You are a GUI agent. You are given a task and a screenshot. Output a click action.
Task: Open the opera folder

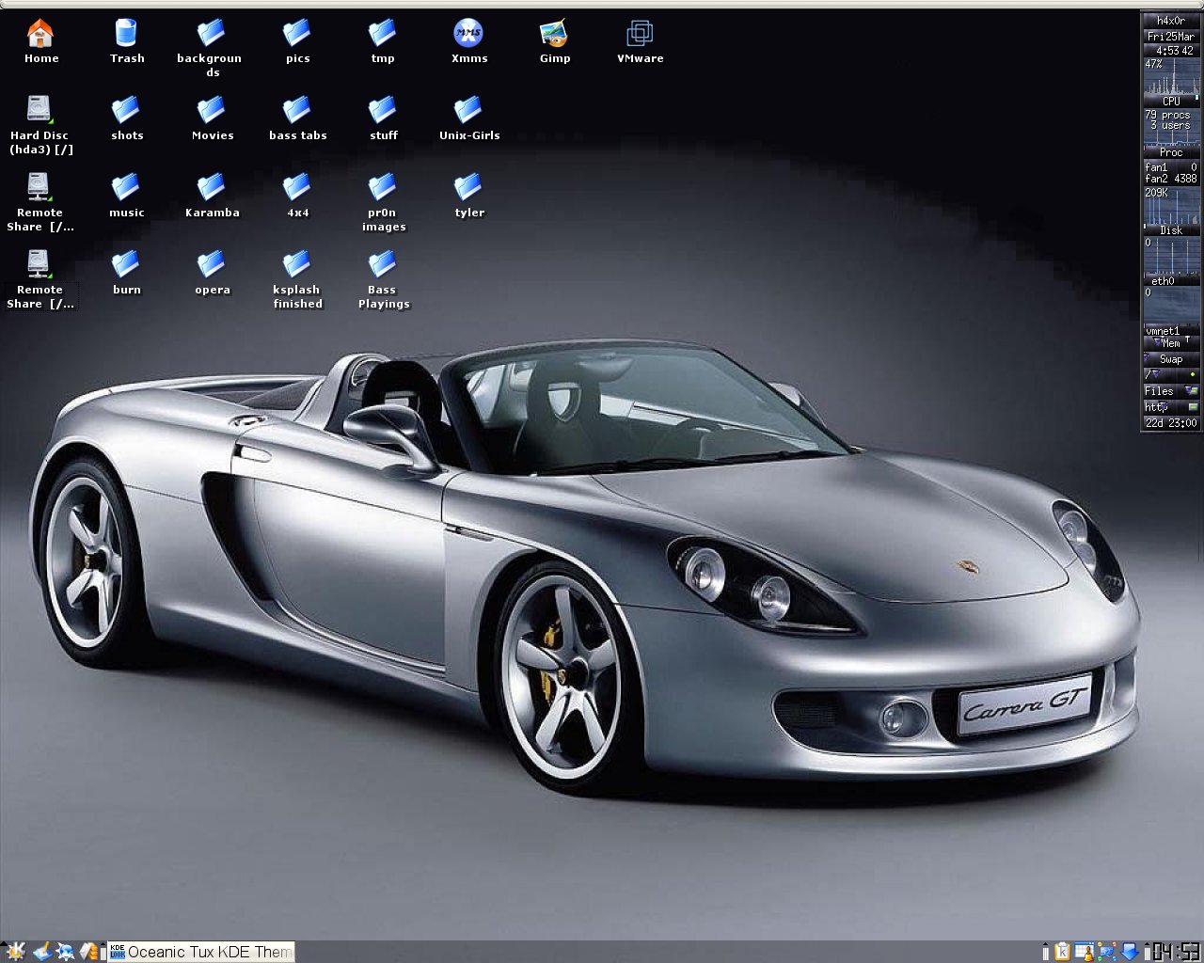(x=212, y=273)
